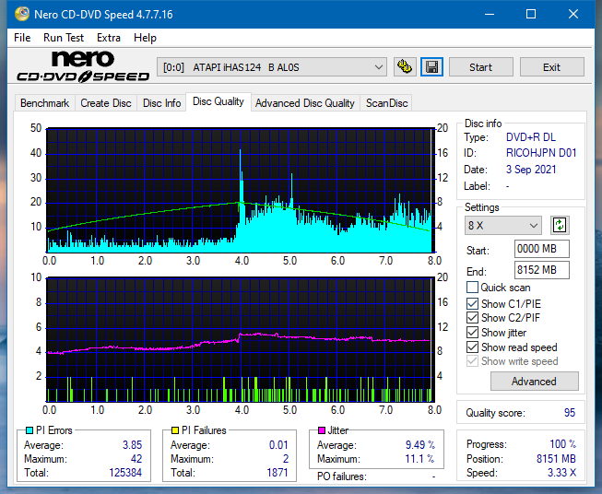
Task: Click the yellow PI Failures color swatch
Action: [175, 430]
